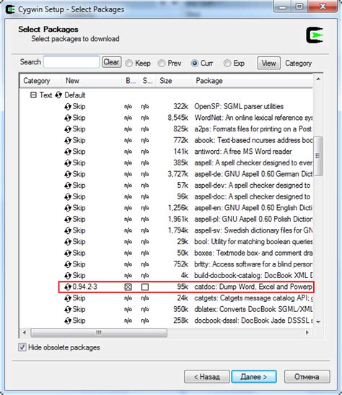Click cycle icon for boxes package

(68, 253)
